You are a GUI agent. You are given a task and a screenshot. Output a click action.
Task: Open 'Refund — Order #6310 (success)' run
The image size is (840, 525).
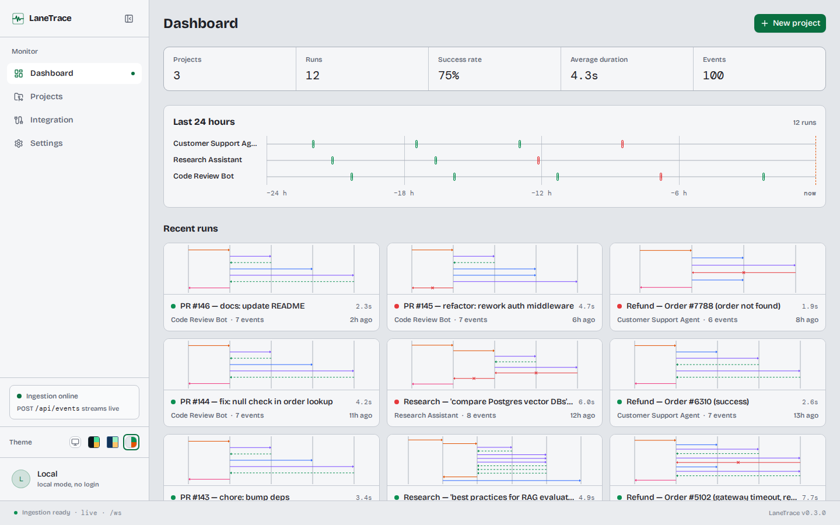pyautogui.click(x=717, y=383)
